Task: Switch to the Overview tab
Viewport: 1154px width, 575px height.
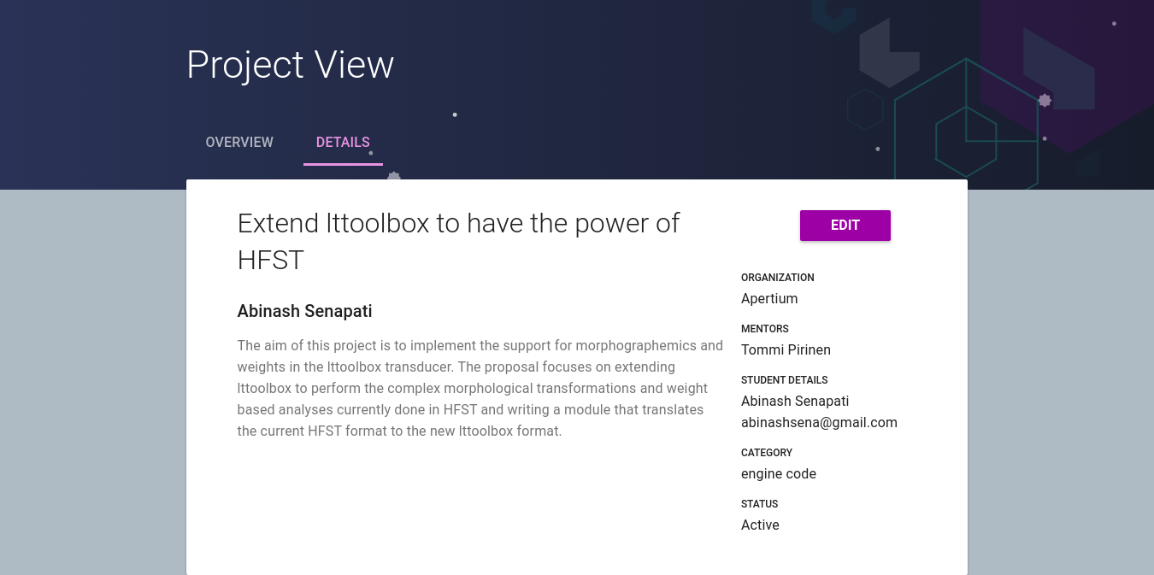Action: click(x=239, y=142)
